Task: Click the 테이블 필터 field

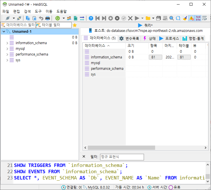Action: click(x=54, y=25)
